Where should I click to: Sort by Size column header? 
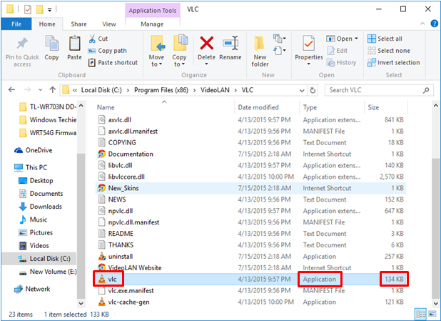373,107
